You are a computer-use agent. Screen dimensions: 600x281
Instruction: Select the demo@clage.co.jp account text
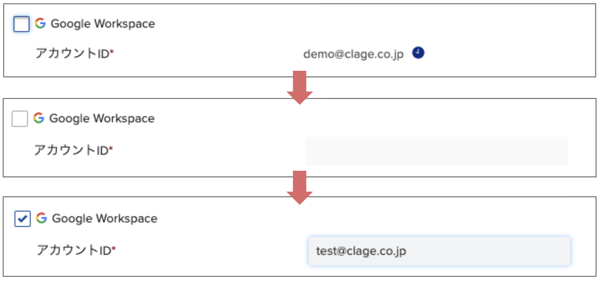[353, 54]
